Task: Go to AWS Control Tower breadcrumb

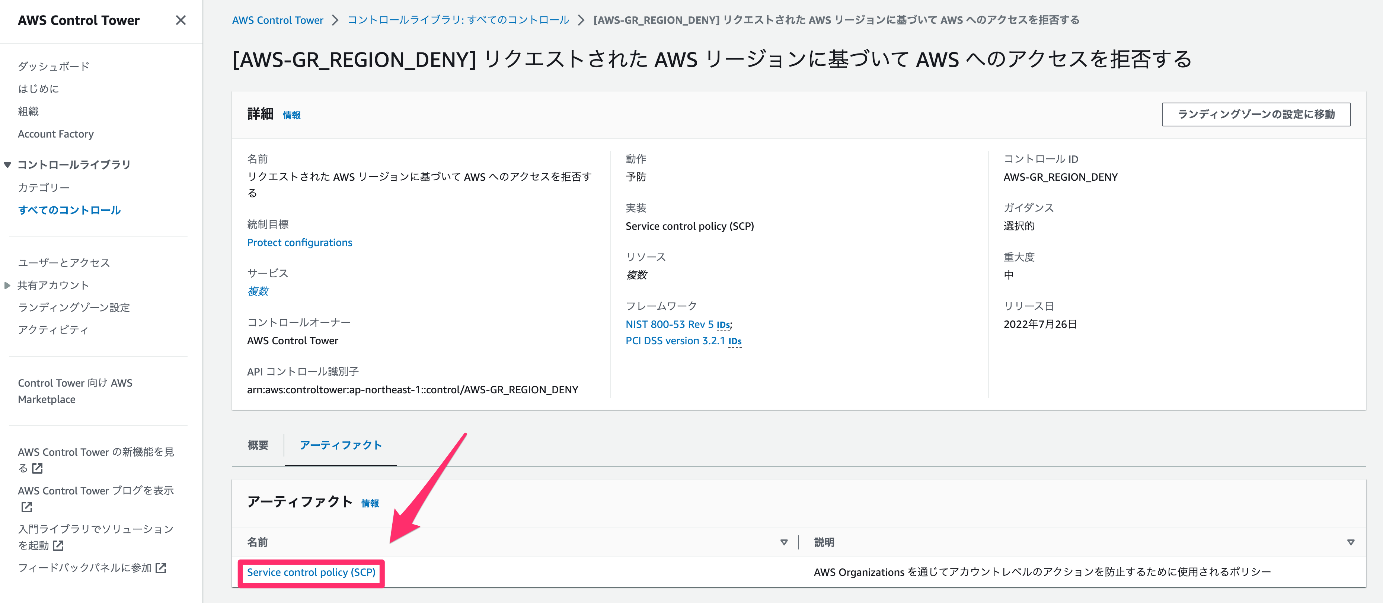Action: 278,20
